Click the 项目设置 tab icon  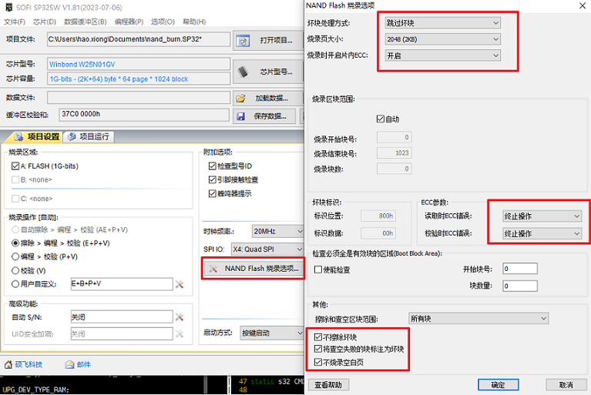(x=18, y=137)
